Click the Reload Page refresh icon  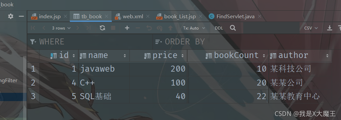pos(102,28)
